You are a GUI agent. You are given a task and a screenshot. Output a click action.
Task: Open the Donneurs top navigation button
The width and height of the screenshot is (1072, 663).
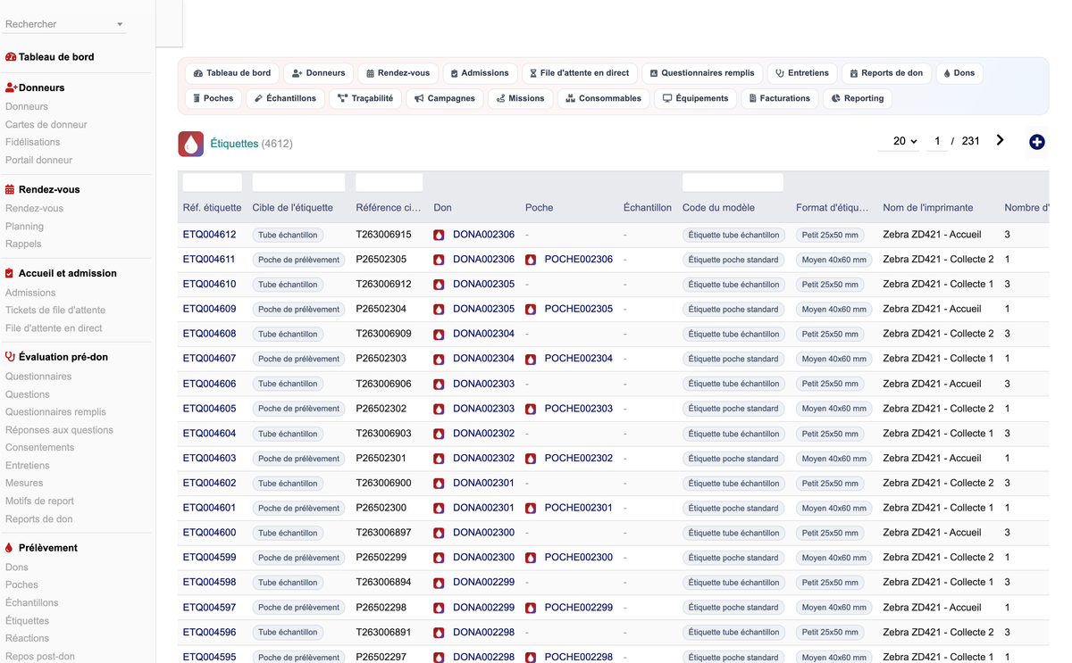point(319,73)
